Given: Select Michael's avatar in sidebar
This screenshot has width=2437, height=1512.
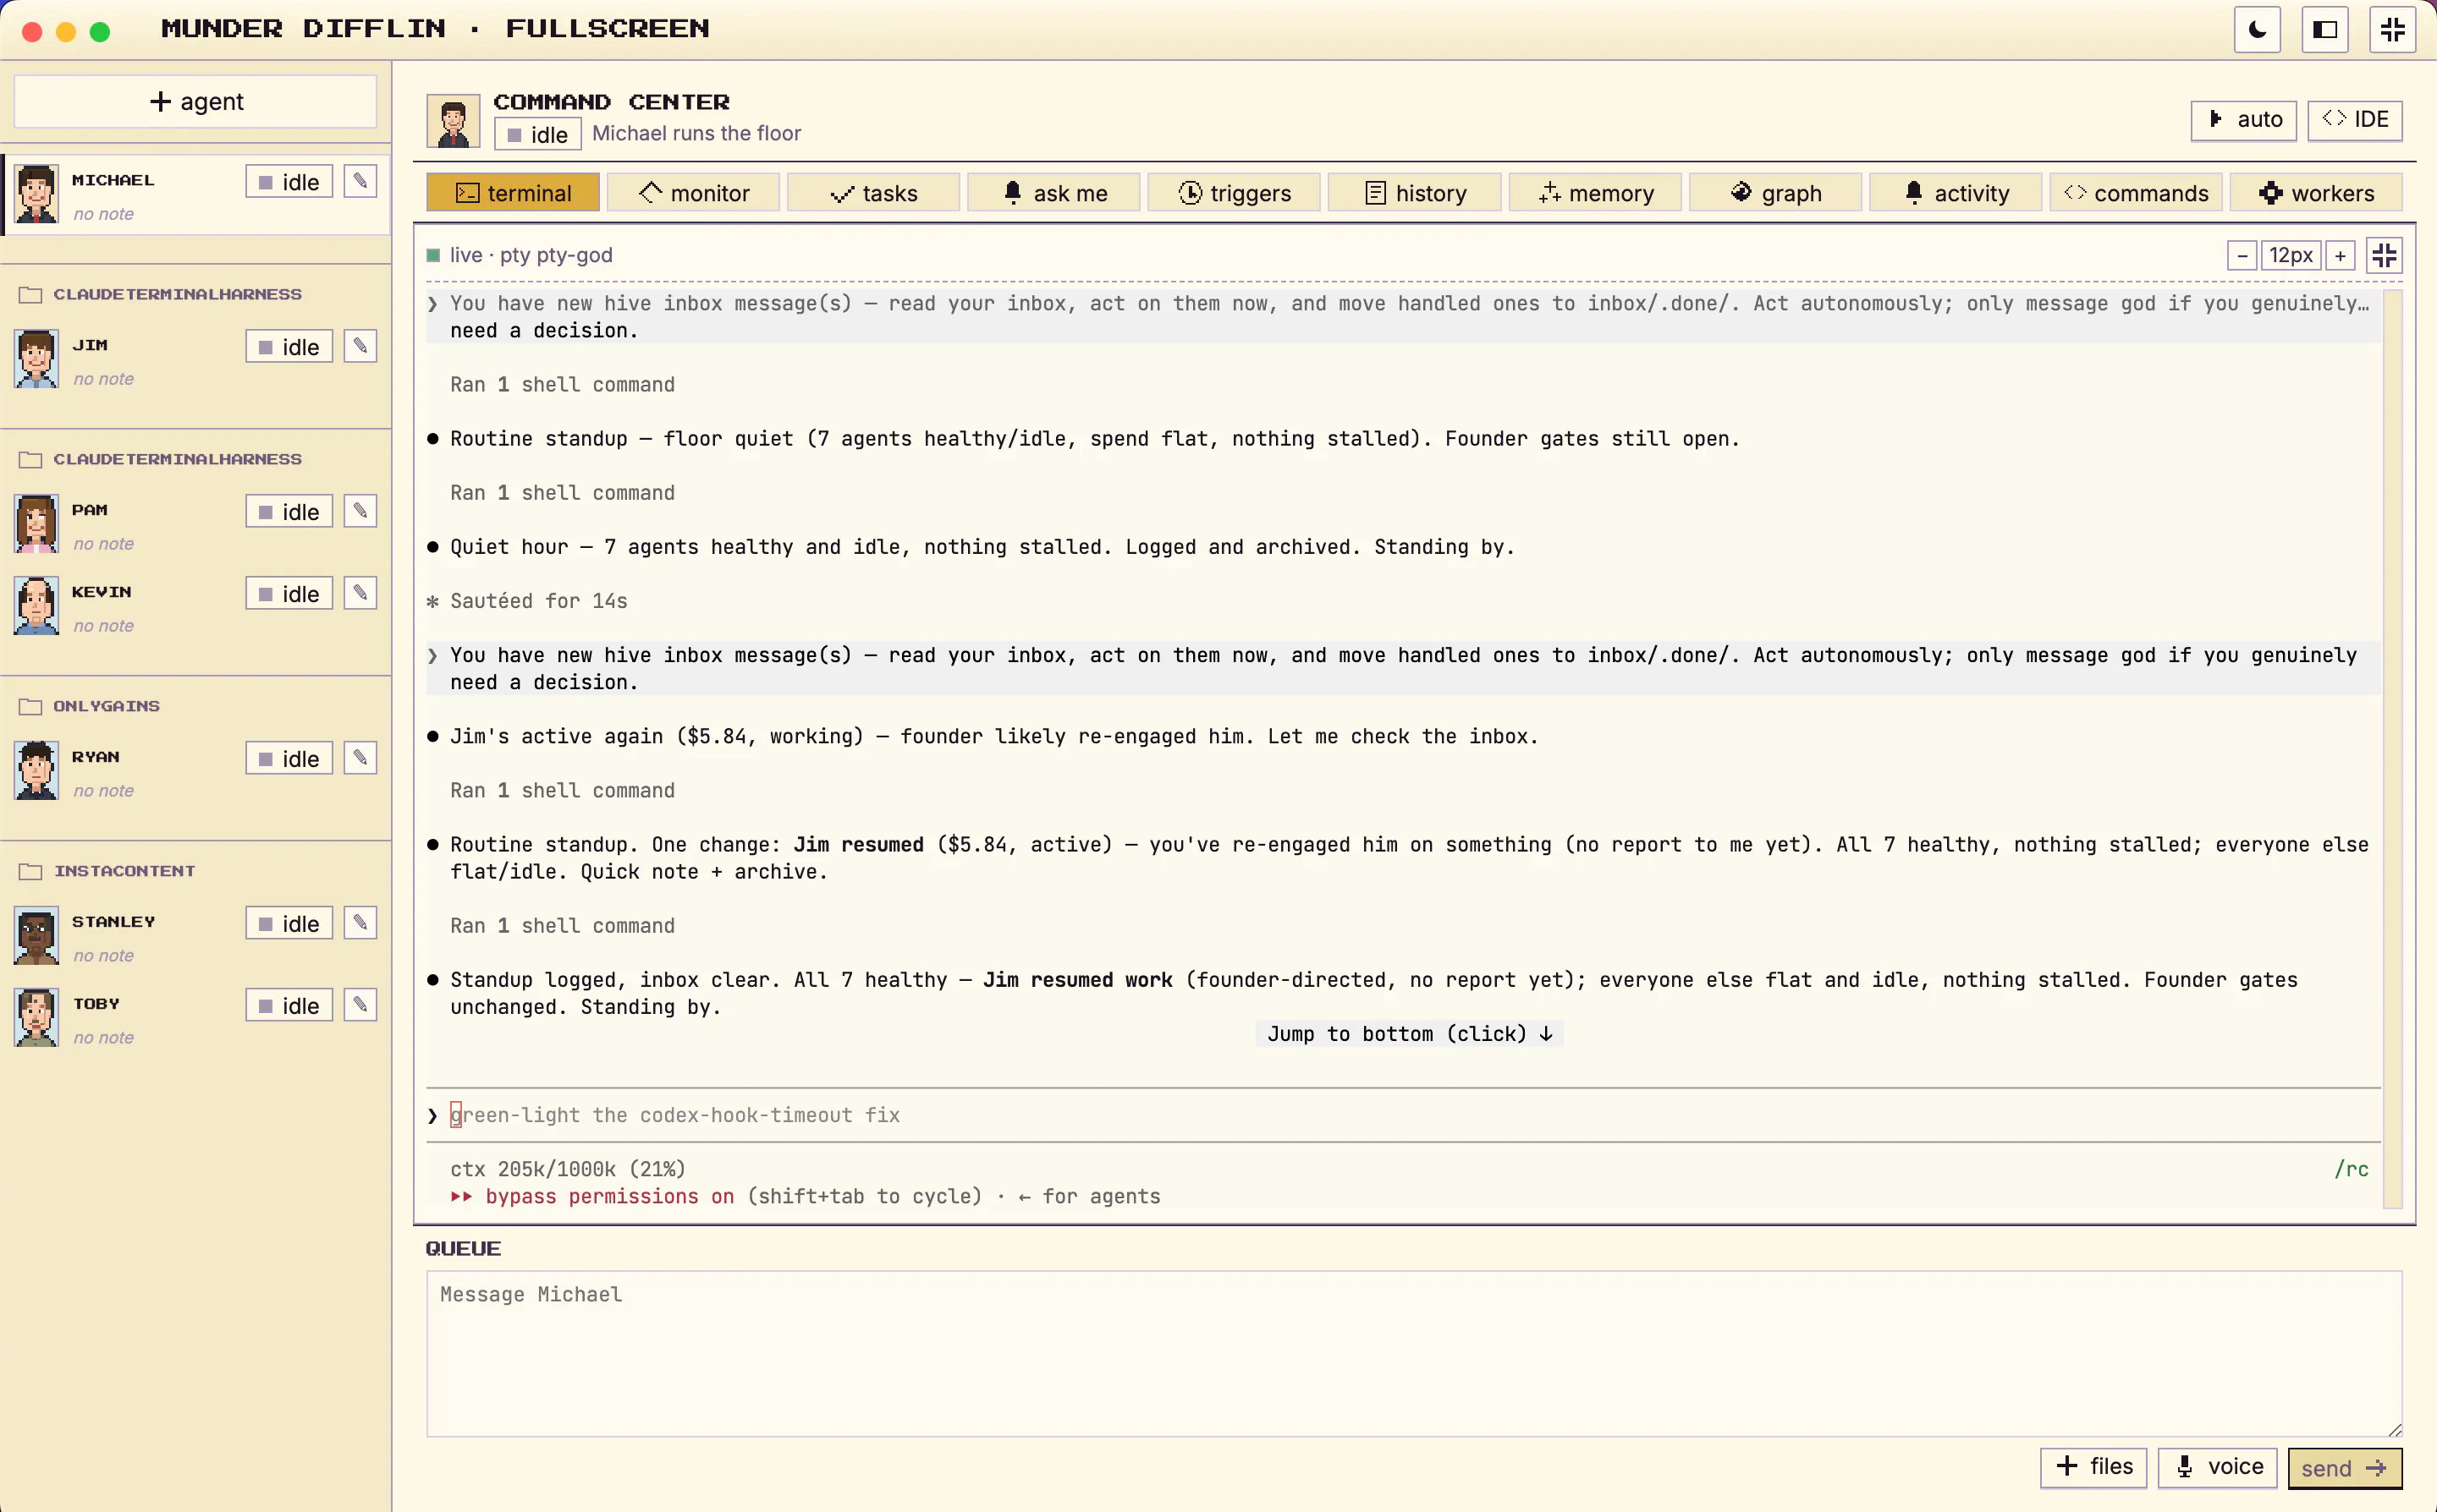Looking at the screenshot, I should click(x=36, y=194).
